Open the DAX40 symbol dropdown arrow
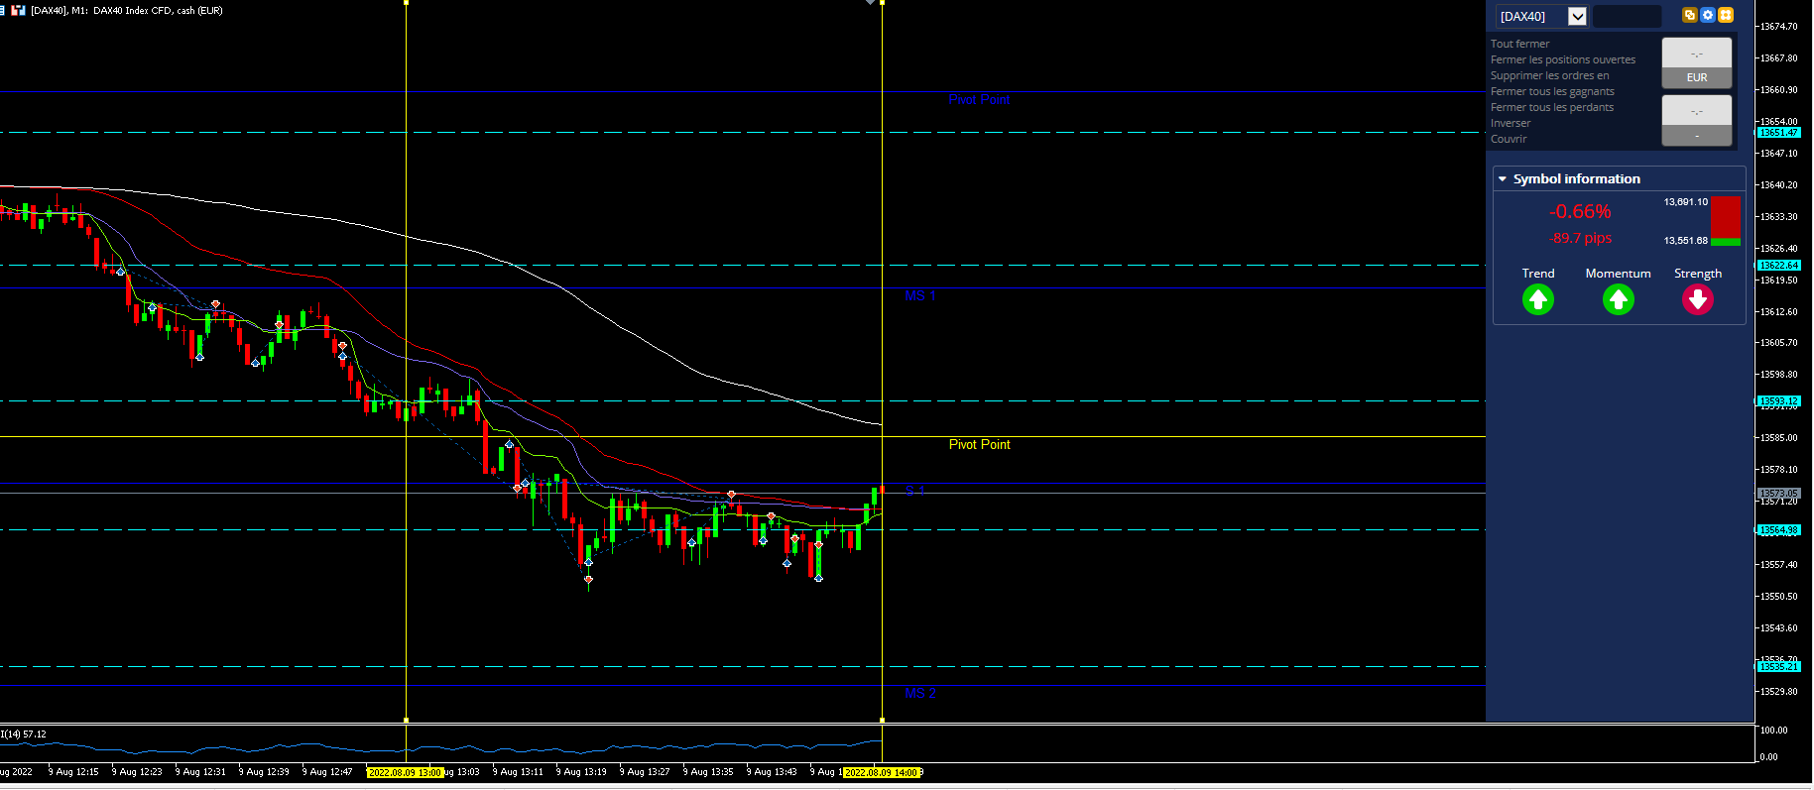The image size is (1814, 790). click(x=1578, y=16)
